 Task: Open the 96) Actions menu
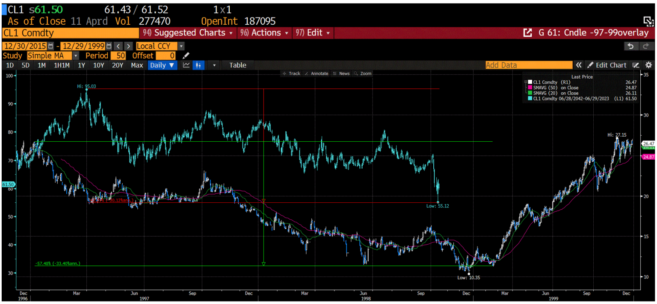pyautogui.click(x=264, y=32)
